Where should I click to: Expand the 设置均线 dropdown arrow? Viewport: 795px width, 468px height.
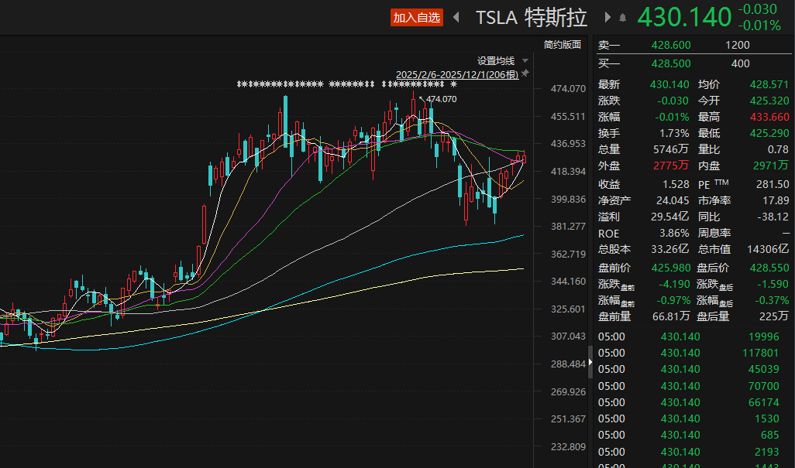coord(525,61)
